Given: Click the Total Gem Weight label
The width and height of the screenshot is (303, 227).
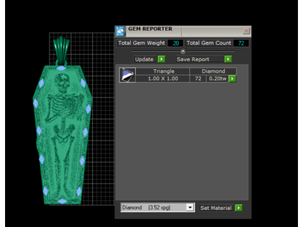Looking at the screenshot, I should [x=141, y=43].
